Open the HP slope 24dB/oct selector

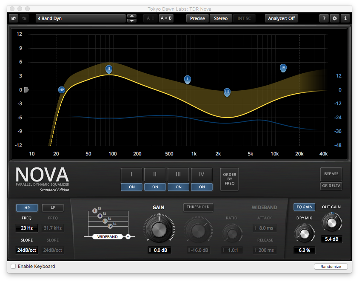26,250
